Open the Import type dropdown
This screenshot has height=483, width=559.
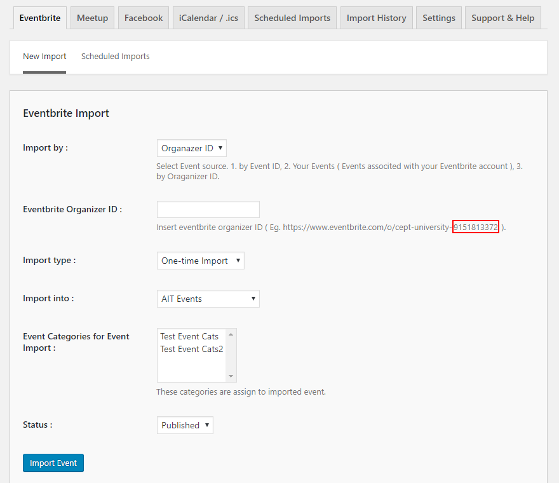(200, 261)
